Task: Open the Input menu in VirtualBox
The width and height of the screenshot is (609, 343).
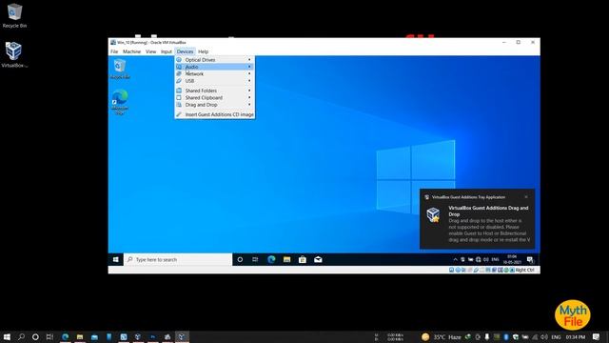Action: [167, 51]
